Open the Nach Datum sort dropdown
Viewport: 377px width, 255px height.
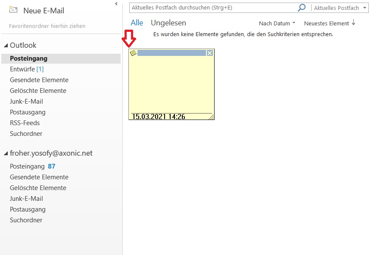pos(277,24)
